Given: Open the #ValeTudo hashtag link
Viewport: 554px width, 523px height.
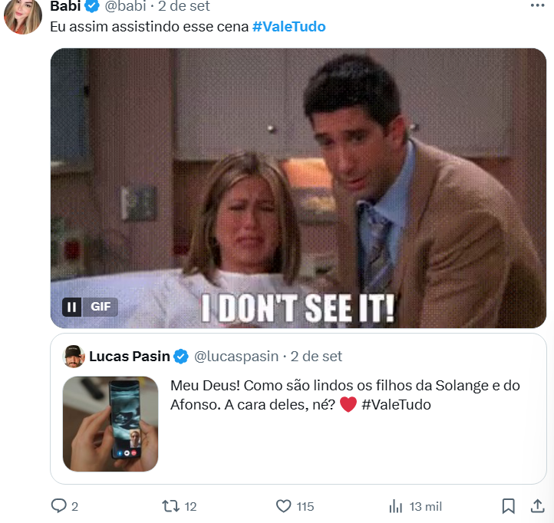Looking at the screenshot, I should (289, 27).
